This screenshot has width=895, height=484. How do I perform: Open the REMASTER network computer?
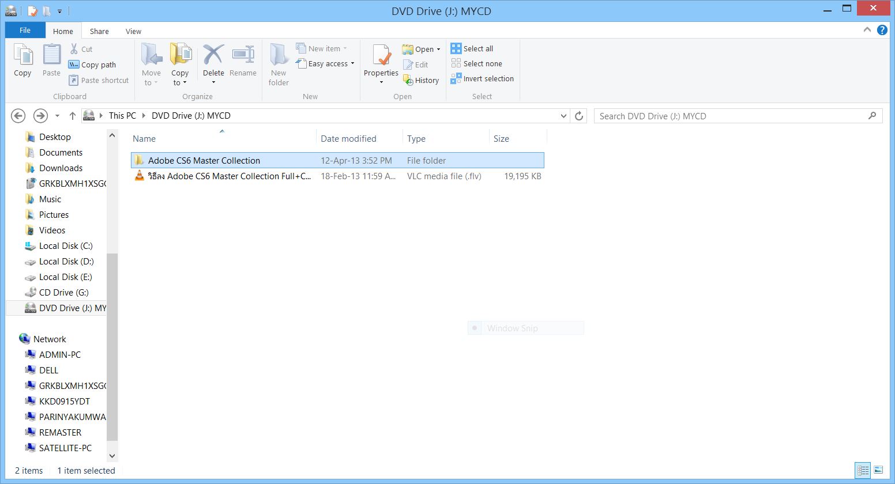pyautogui.click(x=60, y=432)
